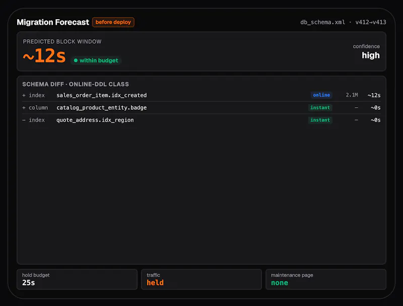Screen dimensions: 403x306
Task: Click 'SCHEMA DIFF · ONLINE-DDL CLASS' heading
Action: pos(76,84)
